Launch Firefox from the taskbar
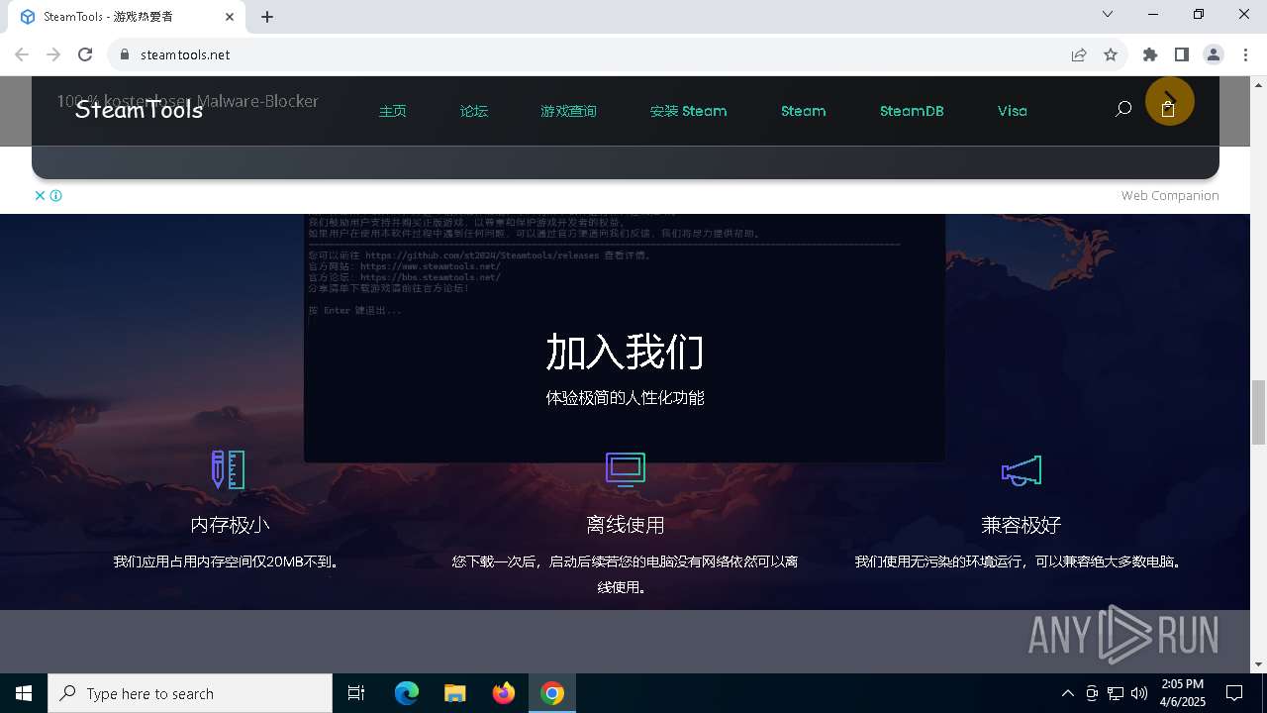This screenshot has width=1267, height=713. (x=504, y=693)
